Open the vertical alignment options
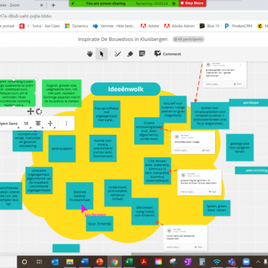The height and width of the screenshot is (268, 268). [50, 123]
